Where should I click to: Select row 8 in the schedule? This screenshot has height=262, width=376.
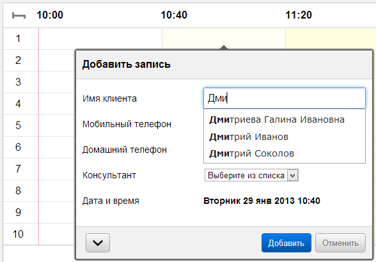click(18, 190)
